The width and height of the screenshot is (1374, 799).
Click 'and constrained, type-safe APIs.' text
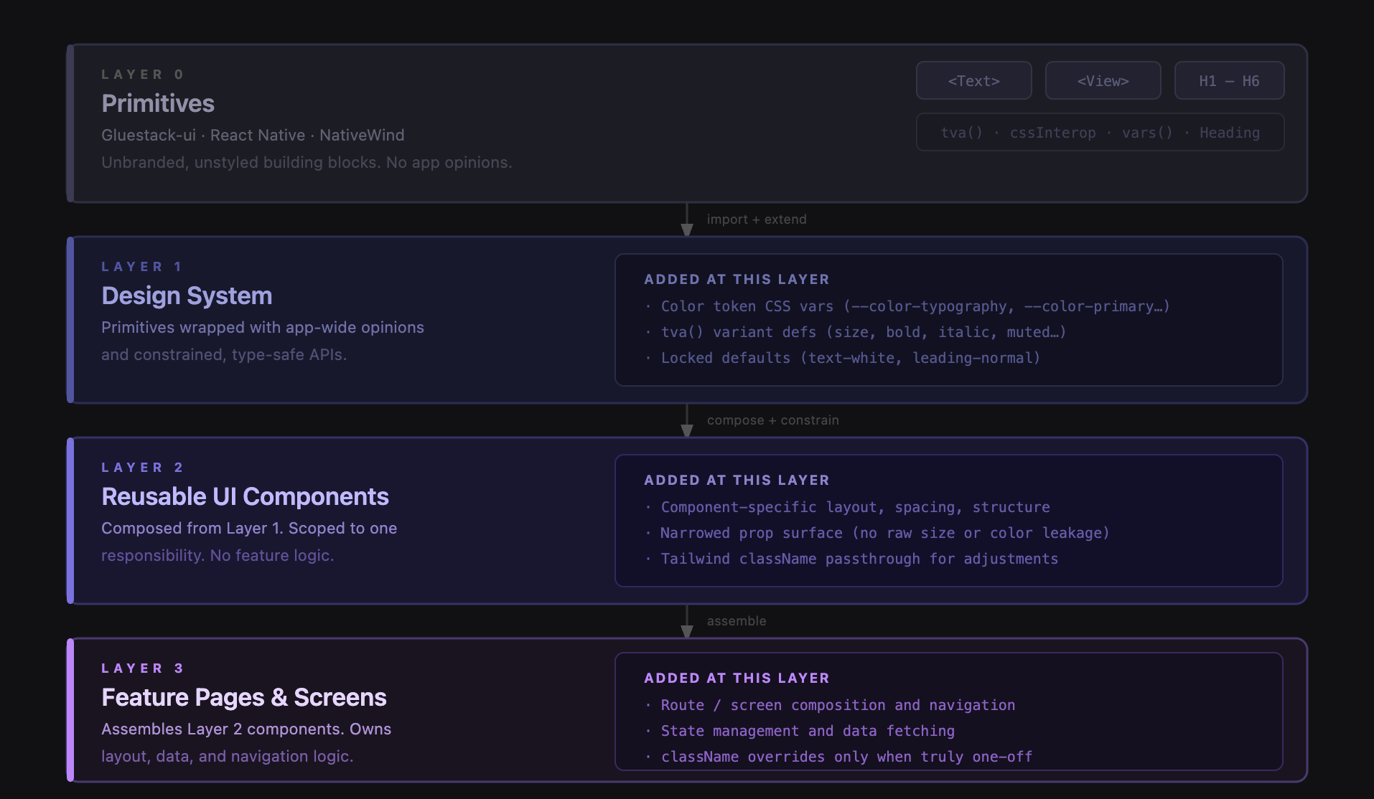click(x=224, y=354)
